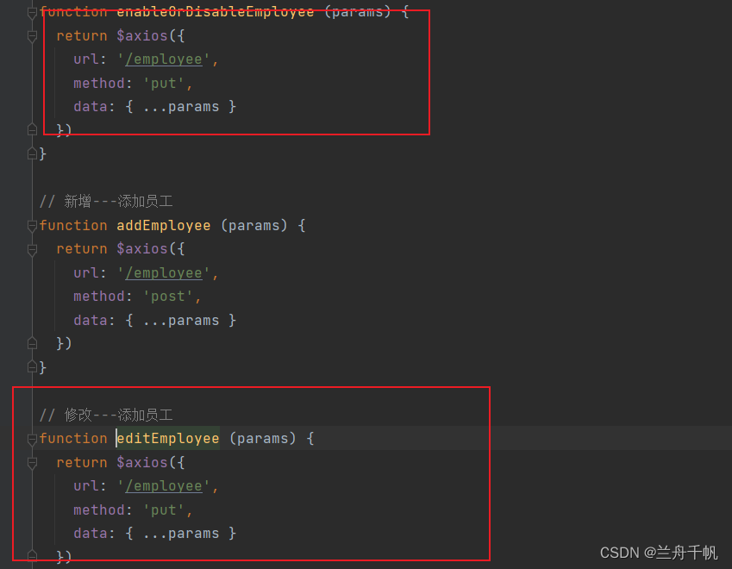Fold the return $axios block inside editEmployee
732x569 pixels.
pos(33,463)
